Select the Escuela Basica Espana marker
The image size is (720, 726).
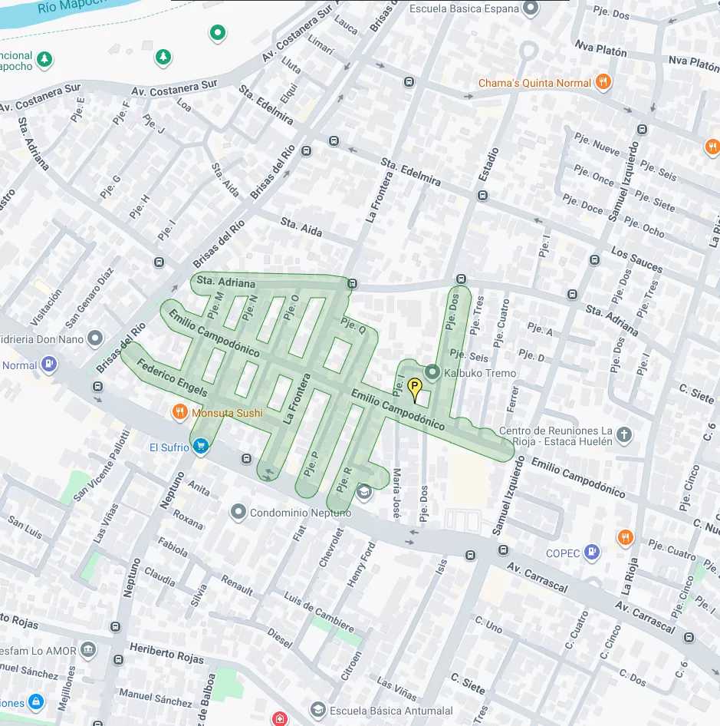[531, 10]
